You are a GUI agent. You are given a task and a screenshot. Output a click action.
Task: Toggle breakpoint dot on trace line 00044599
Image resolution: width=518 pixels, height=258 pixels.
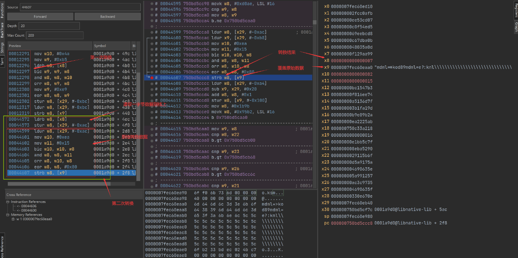pos(151,32)
